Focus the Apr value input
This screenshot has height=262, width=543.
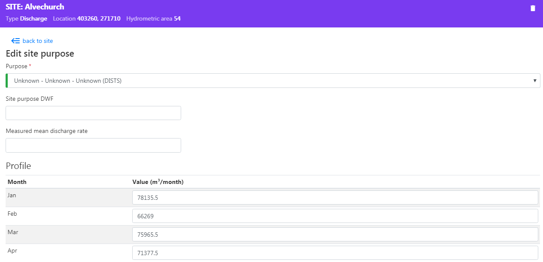click(x=335, y=253)
